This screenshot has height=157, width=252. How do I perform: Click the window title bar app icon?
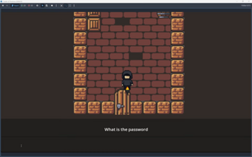pyautogui.click(x=1, y=1)
